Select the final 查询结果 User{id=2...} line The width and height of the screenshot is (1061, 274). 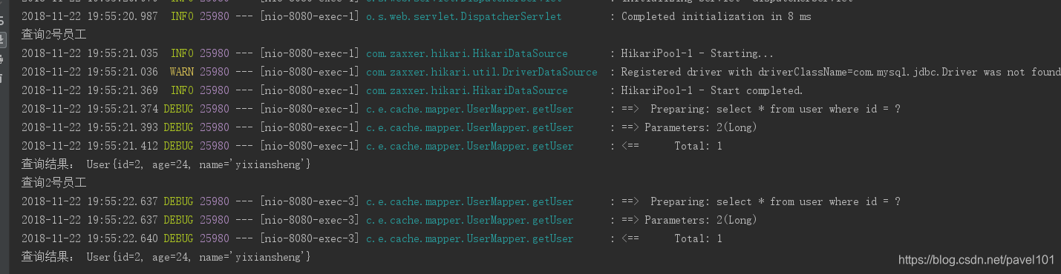coord(166,257)
